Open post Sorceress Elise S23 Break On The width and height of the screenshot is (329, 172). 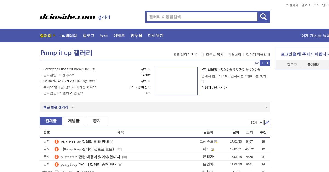69,69
